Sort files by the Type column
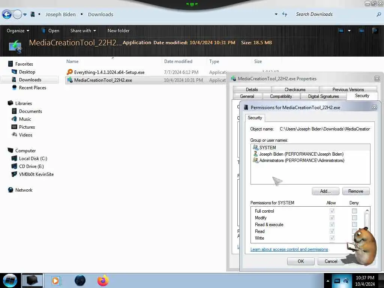384x288 pixels. [214, 61]
